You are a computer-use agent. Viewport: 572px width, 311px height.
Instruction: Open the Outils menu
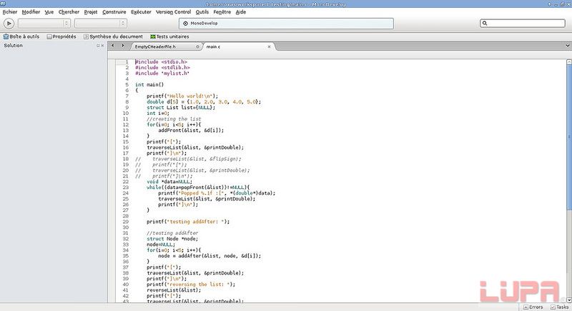click(x=202, y=12)
